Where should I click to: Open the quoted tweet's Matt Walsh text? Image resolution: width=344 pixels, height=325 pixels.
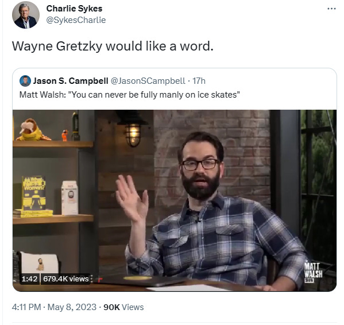tap(129, 95)
